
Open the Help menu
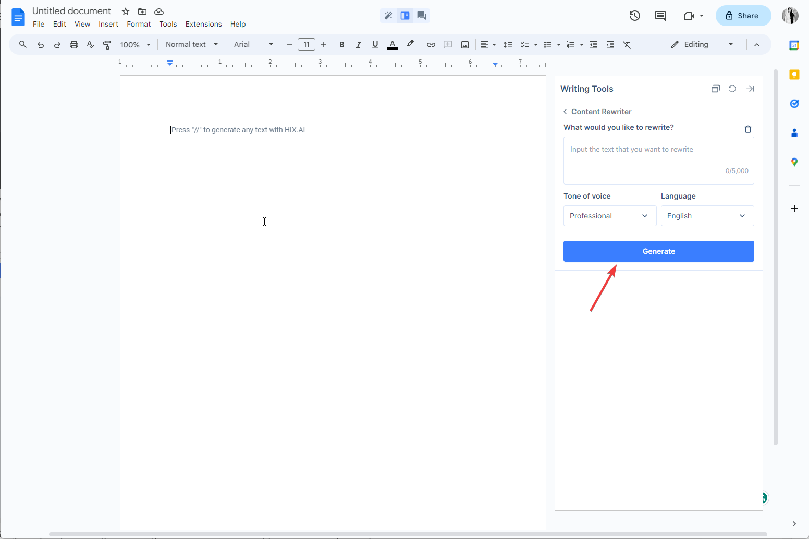click(x=238, y=24)
